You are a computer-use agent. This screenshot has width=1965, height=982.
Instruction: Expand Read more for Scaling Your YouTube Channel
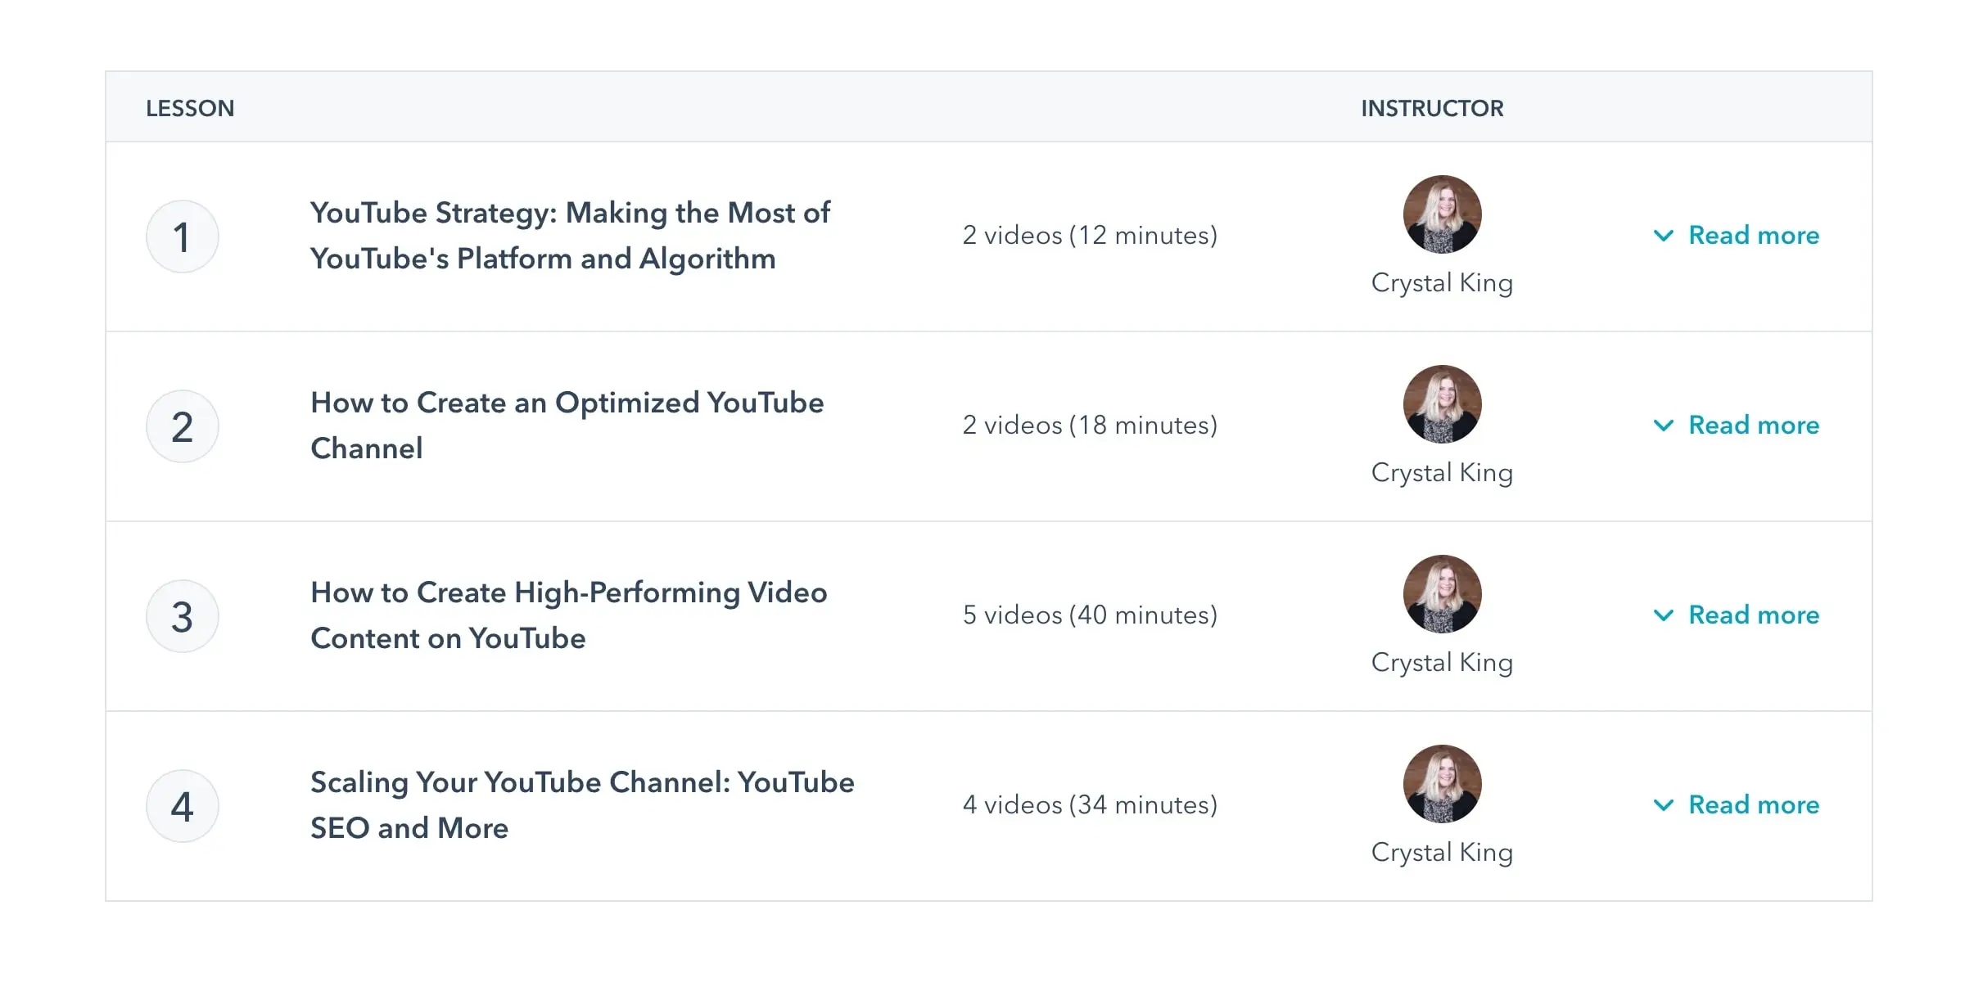(x=1737, y=805)
